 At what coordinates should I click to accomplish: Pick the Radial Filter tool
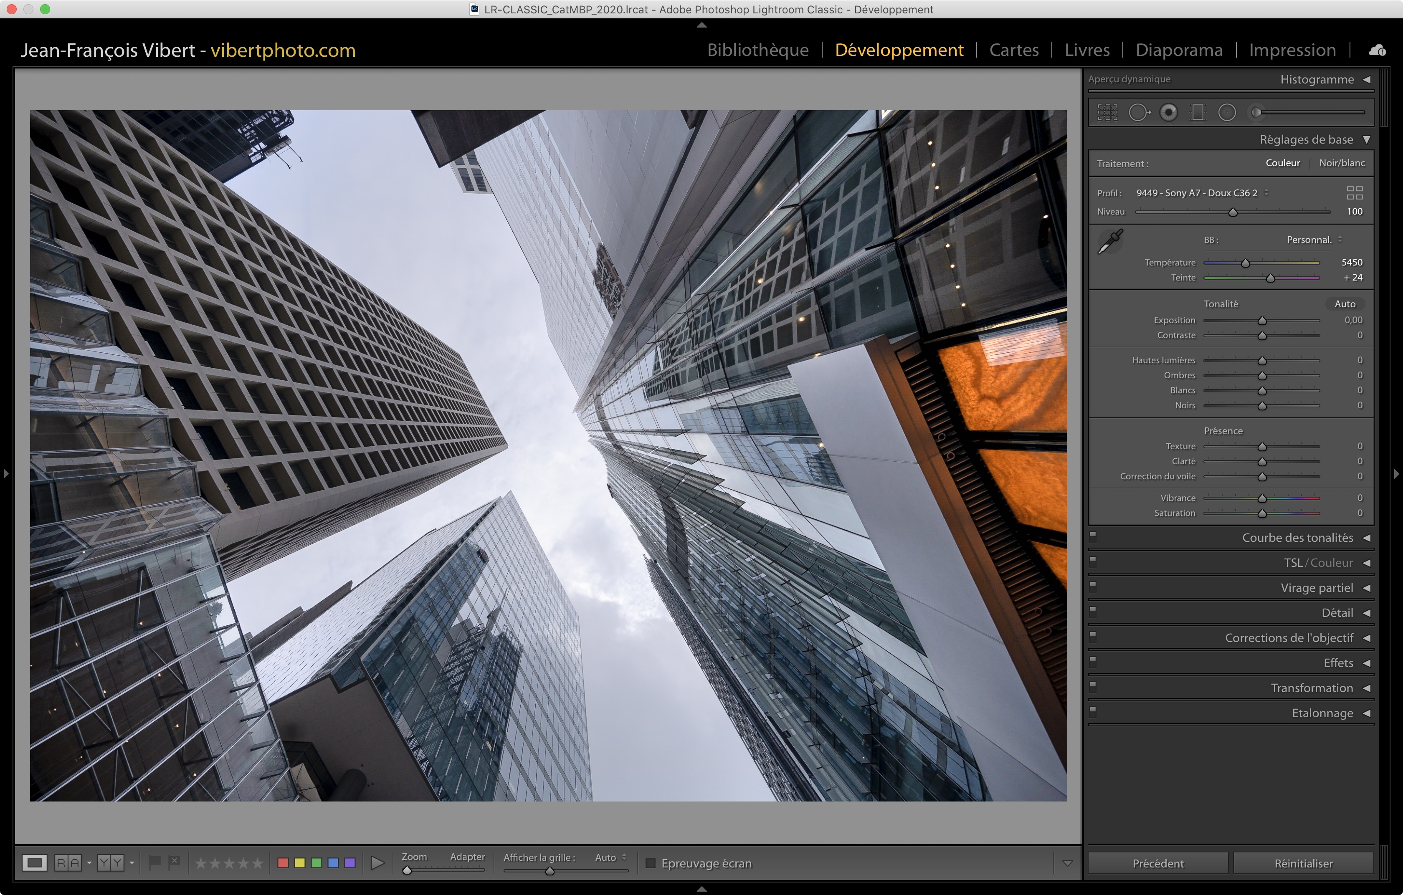point(1226,112)
